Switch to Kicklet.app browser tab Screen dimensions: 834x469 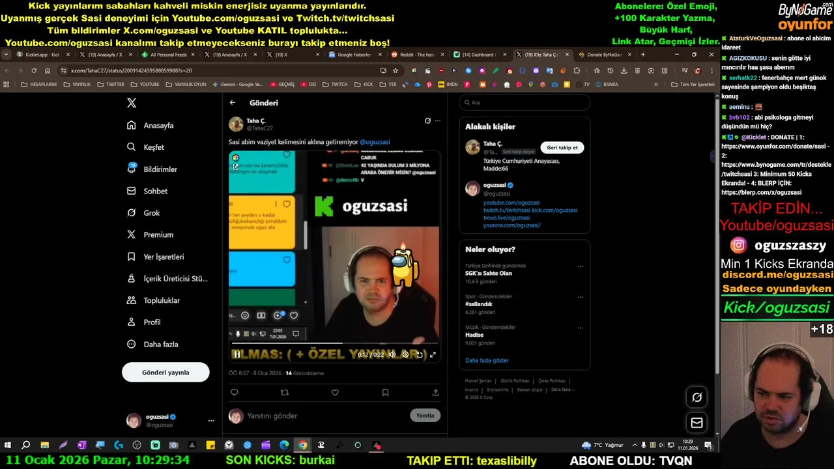(x=42, y=55)
